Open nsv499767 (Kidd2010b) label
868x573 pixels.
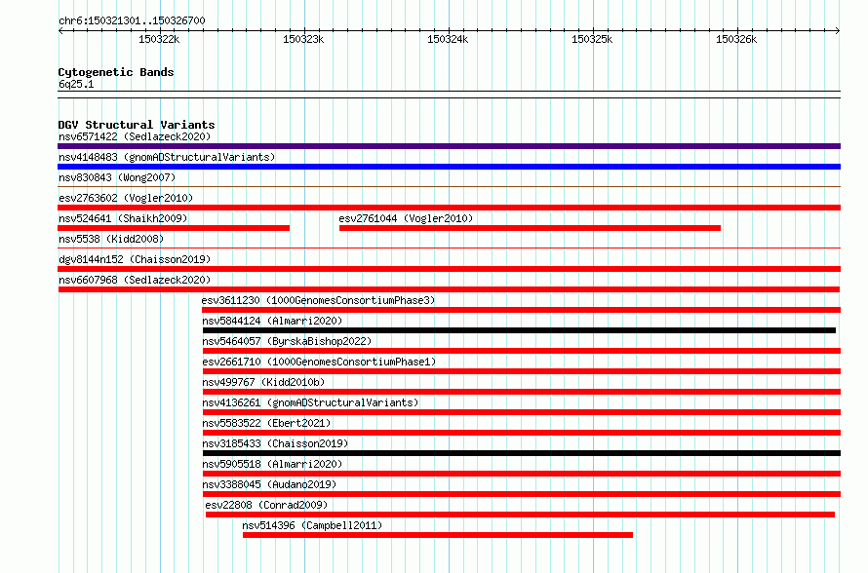coord(263,382)
